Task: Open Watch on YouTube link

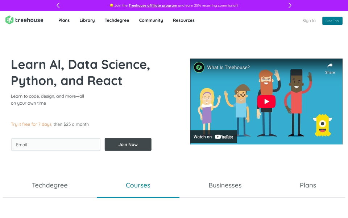Action: [x=214, y=137]
